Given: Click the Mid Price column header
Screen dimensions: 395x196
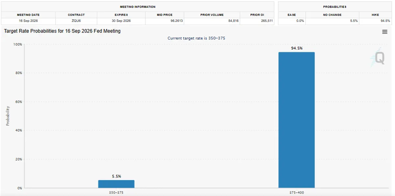Looking at the screenshot, I should coord(165,15).
